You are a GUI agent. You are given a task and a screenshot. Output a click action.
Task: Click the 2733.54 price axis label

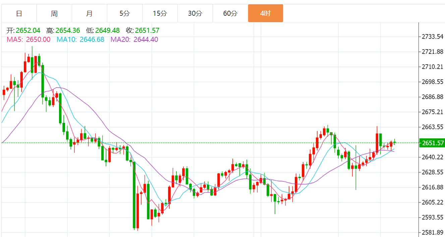click(x=433, y=36)
